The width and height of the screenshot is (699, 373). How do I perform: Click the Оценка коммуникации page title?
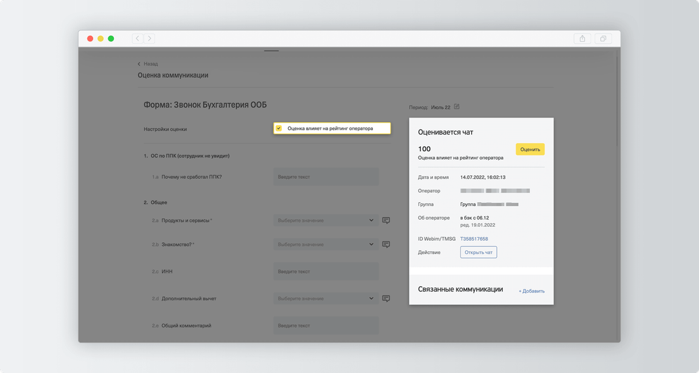pyautogui.click(x=173, y=75)
